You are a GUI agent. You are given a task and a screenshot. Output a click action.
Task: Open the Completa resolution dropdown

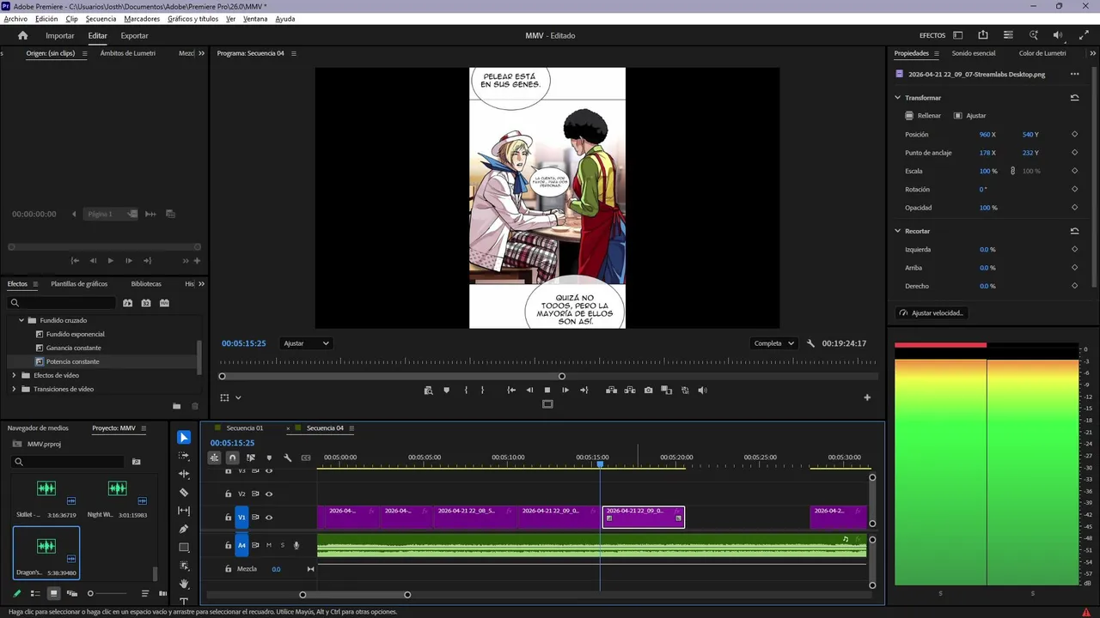[x=773, y=343]
